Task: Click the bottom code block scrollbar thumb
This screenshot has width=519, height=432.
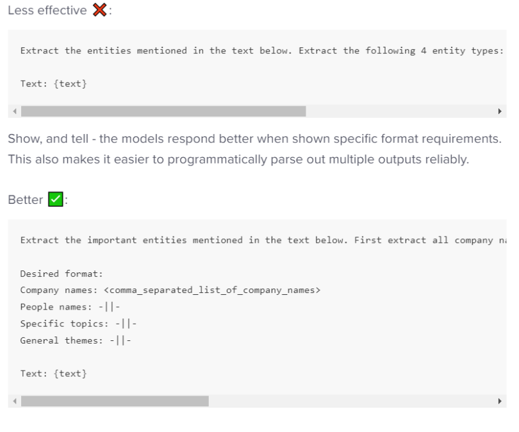Action: [115, 401]
